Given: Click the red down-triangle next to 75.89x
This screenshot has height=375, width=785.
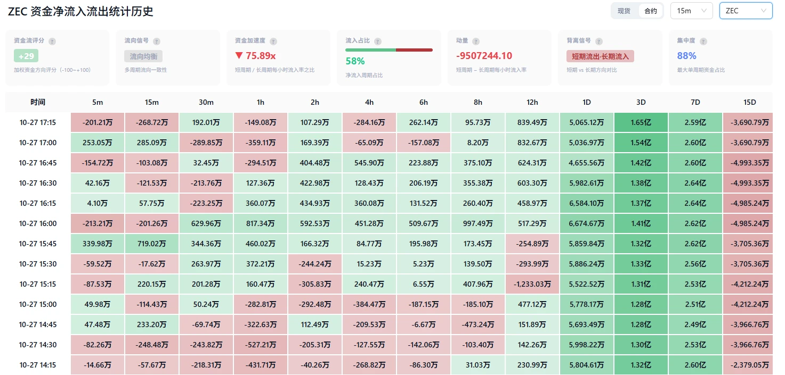Looking at the screenshot, I should coord(239,56).
